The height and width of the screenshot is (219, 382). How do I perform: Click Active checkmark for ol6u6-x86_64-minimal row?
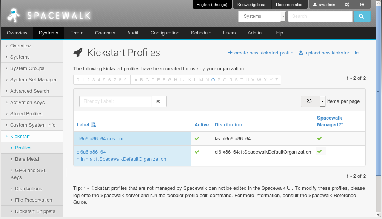(197, 152)
